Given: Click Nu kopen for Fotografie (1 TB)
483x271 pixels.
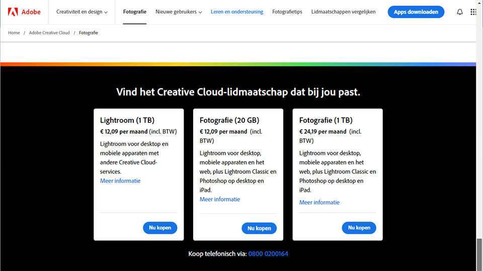Looking at the screenshot, I should 359,228.
